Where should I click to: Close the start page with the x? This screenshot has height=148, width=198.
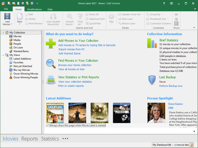pyautogui.click(x=194, y=131)
